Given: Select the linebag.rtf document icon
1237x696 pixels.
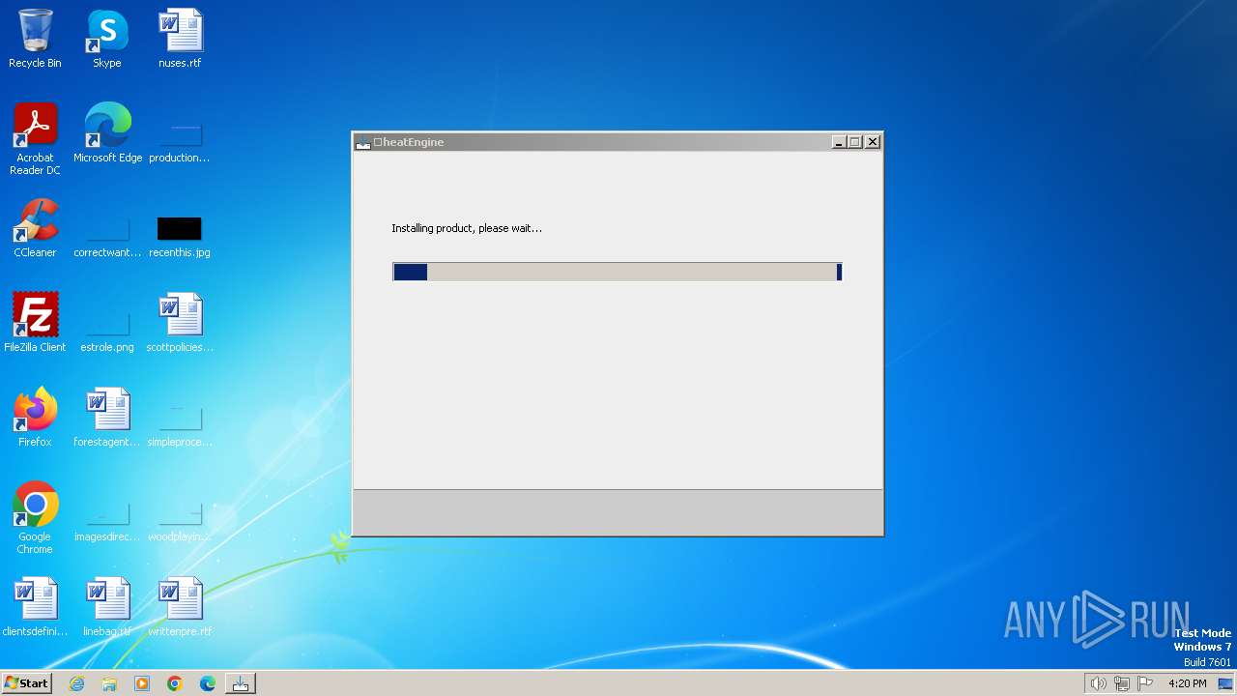Looking at the screenshot, I should tap(107, 607).
